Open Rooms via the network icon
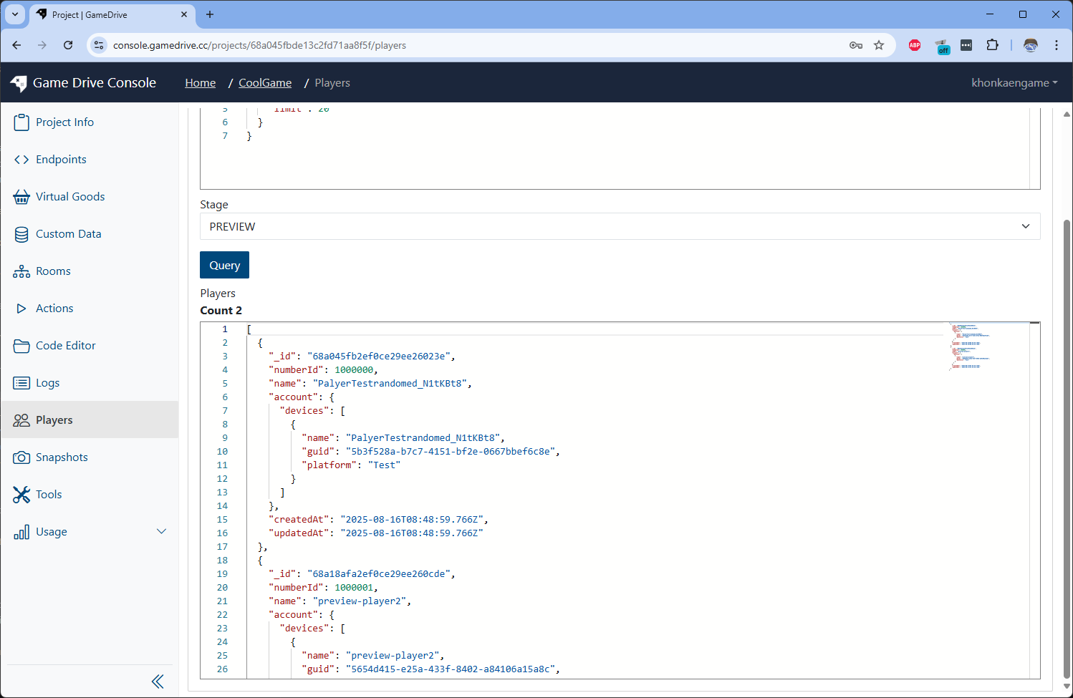This screenshot has height=698, width=1073. coord(21,271)
